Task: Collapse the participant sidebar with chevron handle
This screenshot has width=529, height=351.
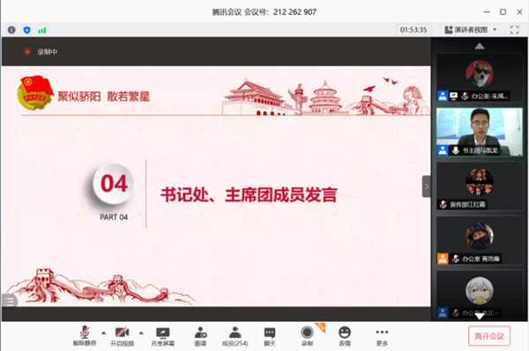Action: (427, 186)
